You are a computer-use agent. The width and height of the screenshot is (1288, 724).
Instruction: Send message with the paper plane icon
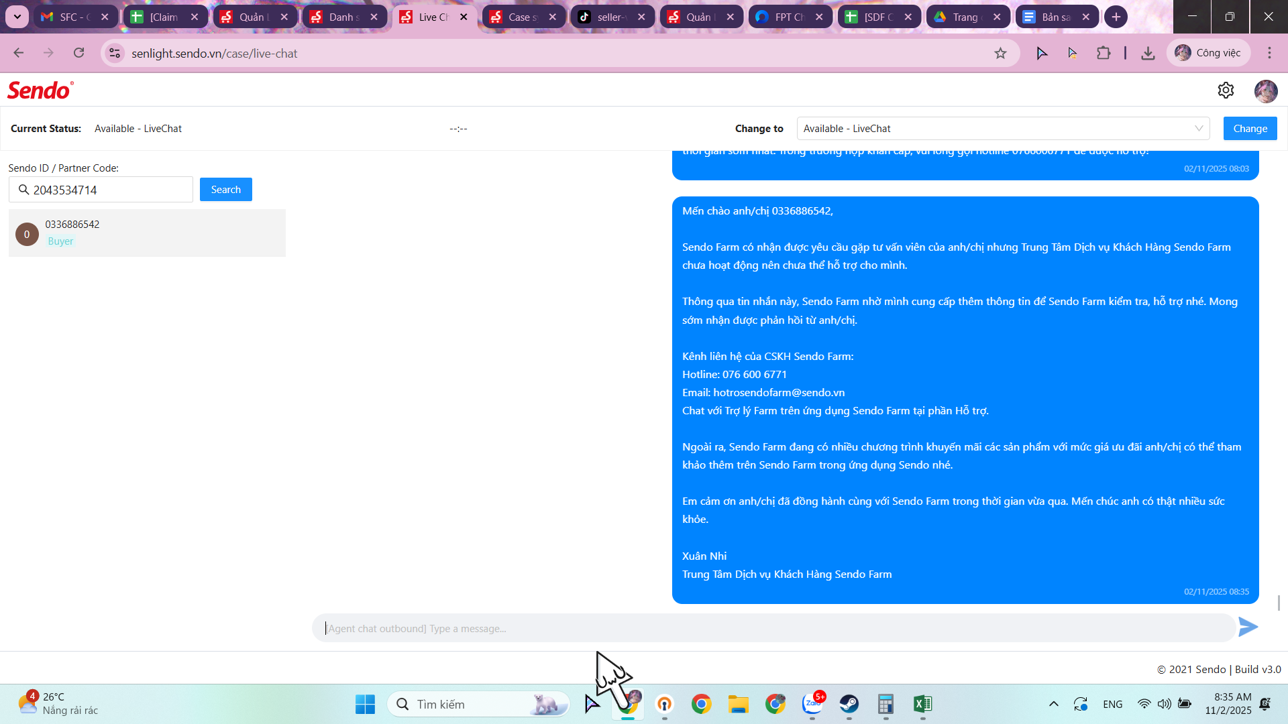[1248, 627]
